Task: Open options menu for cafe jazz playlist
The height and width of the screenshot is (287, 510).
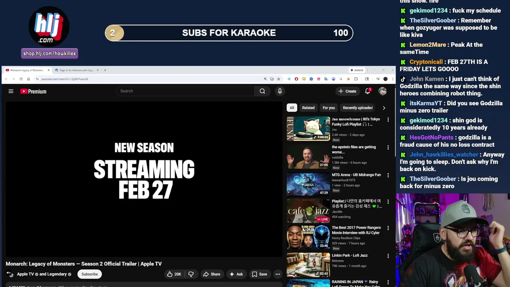Action: tap(388, 202)
